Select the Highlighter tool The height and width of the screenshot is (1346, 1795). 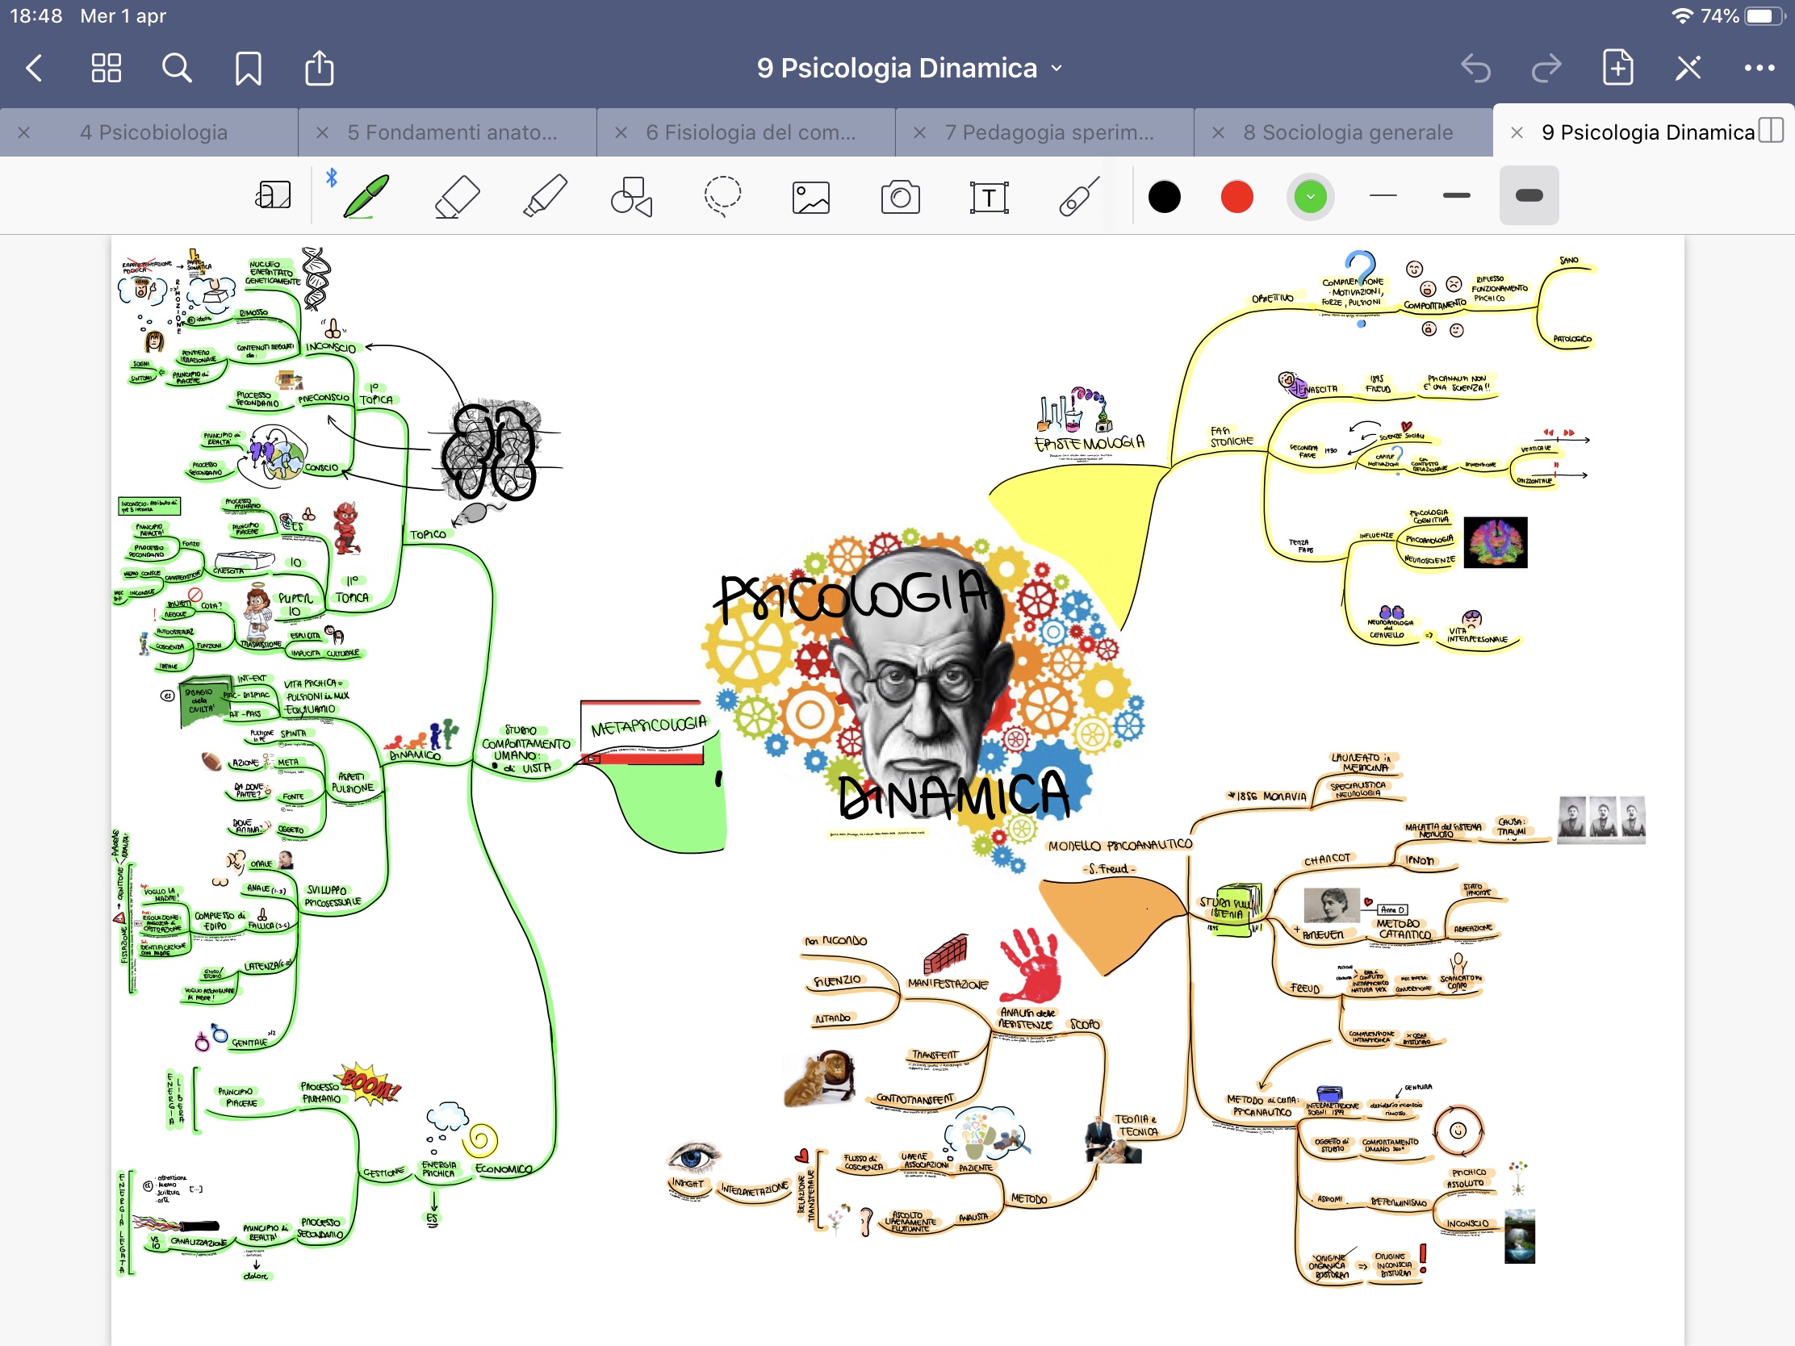point(545,196)
